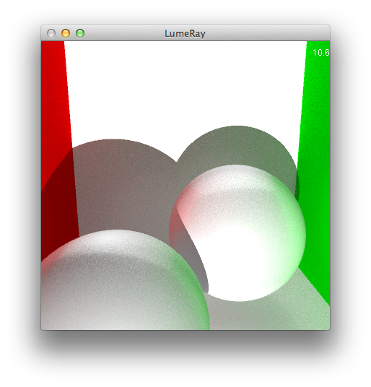Click the large foreground left sphere's center

(123, 282)
